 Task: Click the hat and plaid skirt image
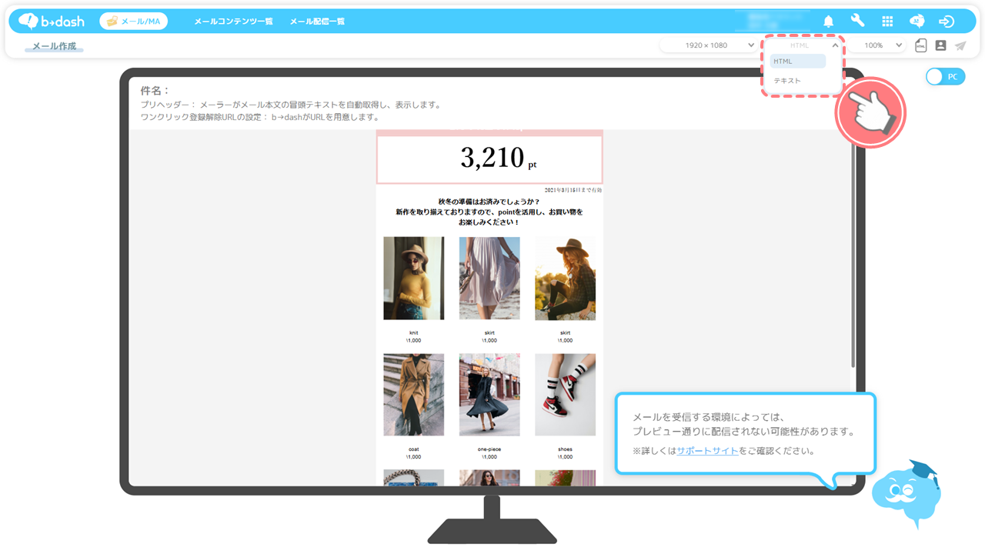(x=565, y=278)
